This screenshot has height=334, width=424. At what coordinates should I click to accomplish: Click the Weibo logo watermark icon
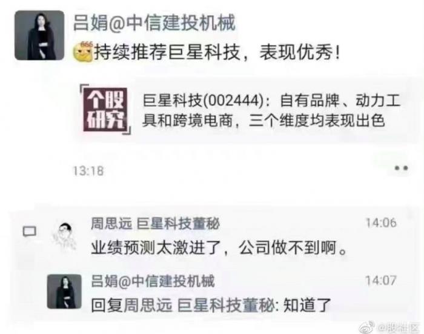point(366,327)
